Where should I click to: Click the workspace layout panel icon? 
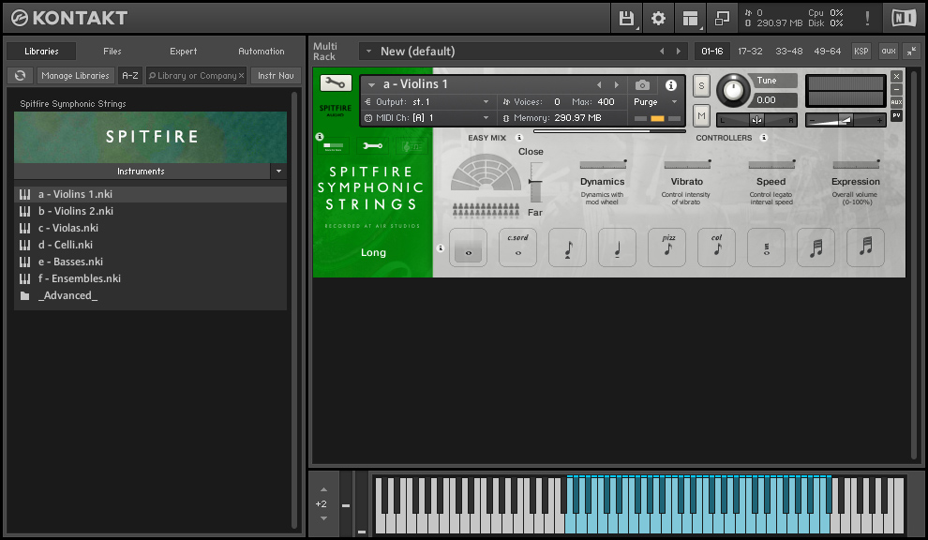[x=690, y=18]
